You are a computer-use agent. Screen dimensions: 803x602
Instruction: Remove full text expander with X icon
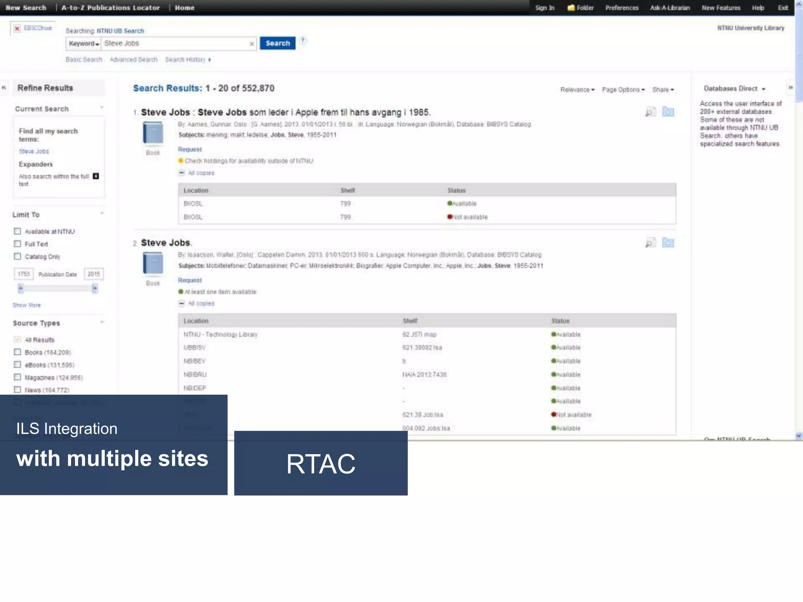[96, 176]
